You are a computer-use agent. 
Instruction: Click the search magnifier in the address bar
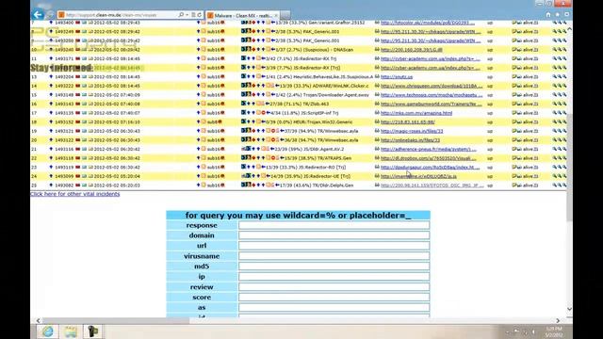[x=181, y=15]
